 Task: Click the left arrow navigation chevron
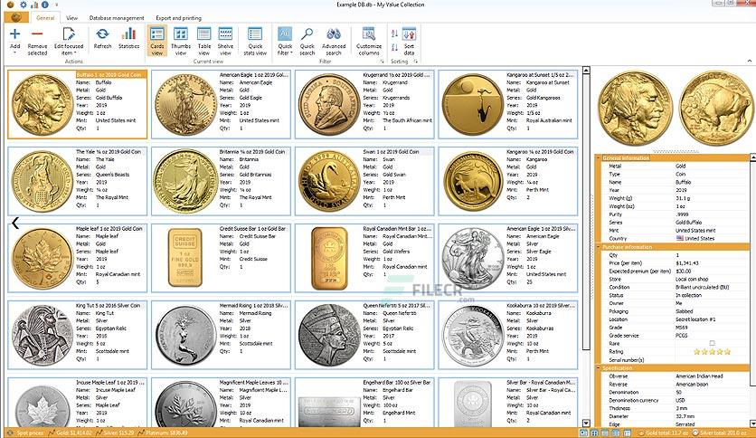[x=15, y=223]
